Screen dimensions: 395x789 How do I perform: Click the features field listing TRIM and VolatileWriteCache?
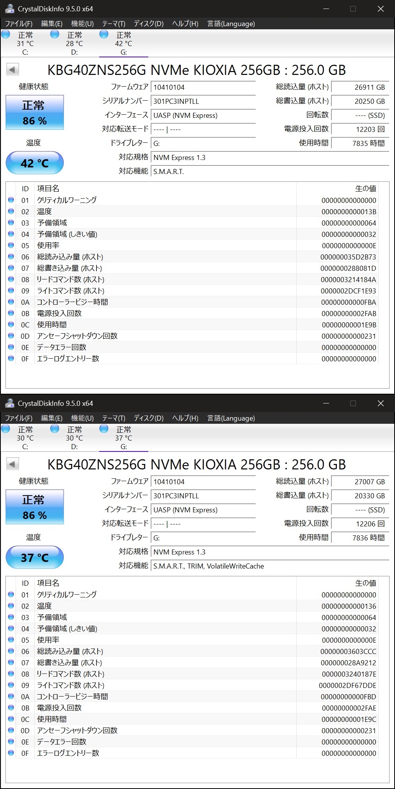[x=269, y=566]
